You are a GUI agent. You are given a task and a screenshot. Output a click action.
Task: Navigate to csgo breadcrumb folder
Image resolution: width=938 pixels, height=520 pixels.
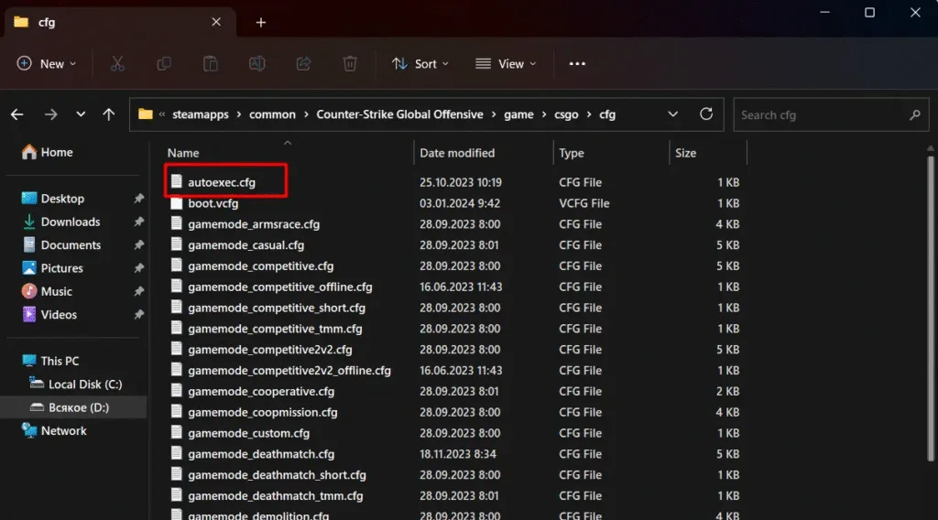pyautogui.click(x=566, y=114)
